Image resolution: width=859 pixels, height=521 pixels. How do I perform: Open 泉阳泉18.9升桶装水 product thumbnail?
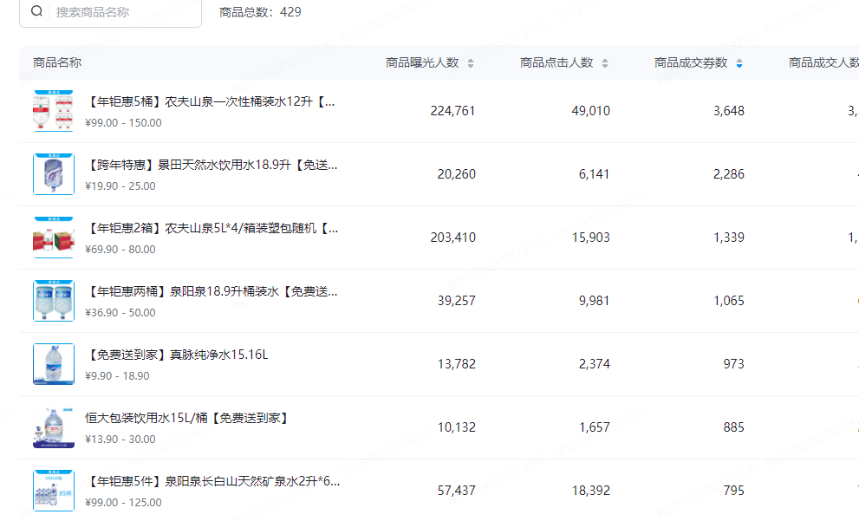click(54, 301)
